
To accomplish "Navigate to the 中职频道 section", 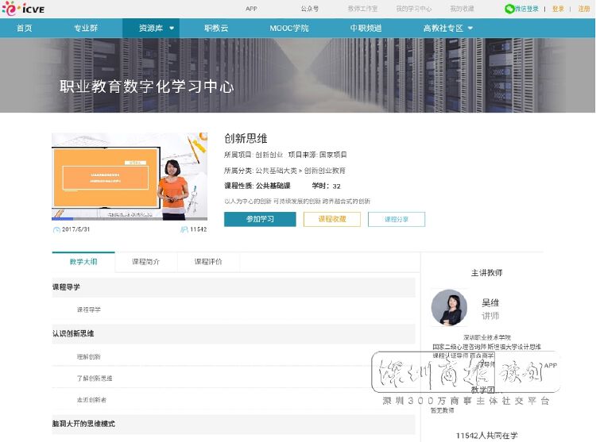I will coord(366,28).
